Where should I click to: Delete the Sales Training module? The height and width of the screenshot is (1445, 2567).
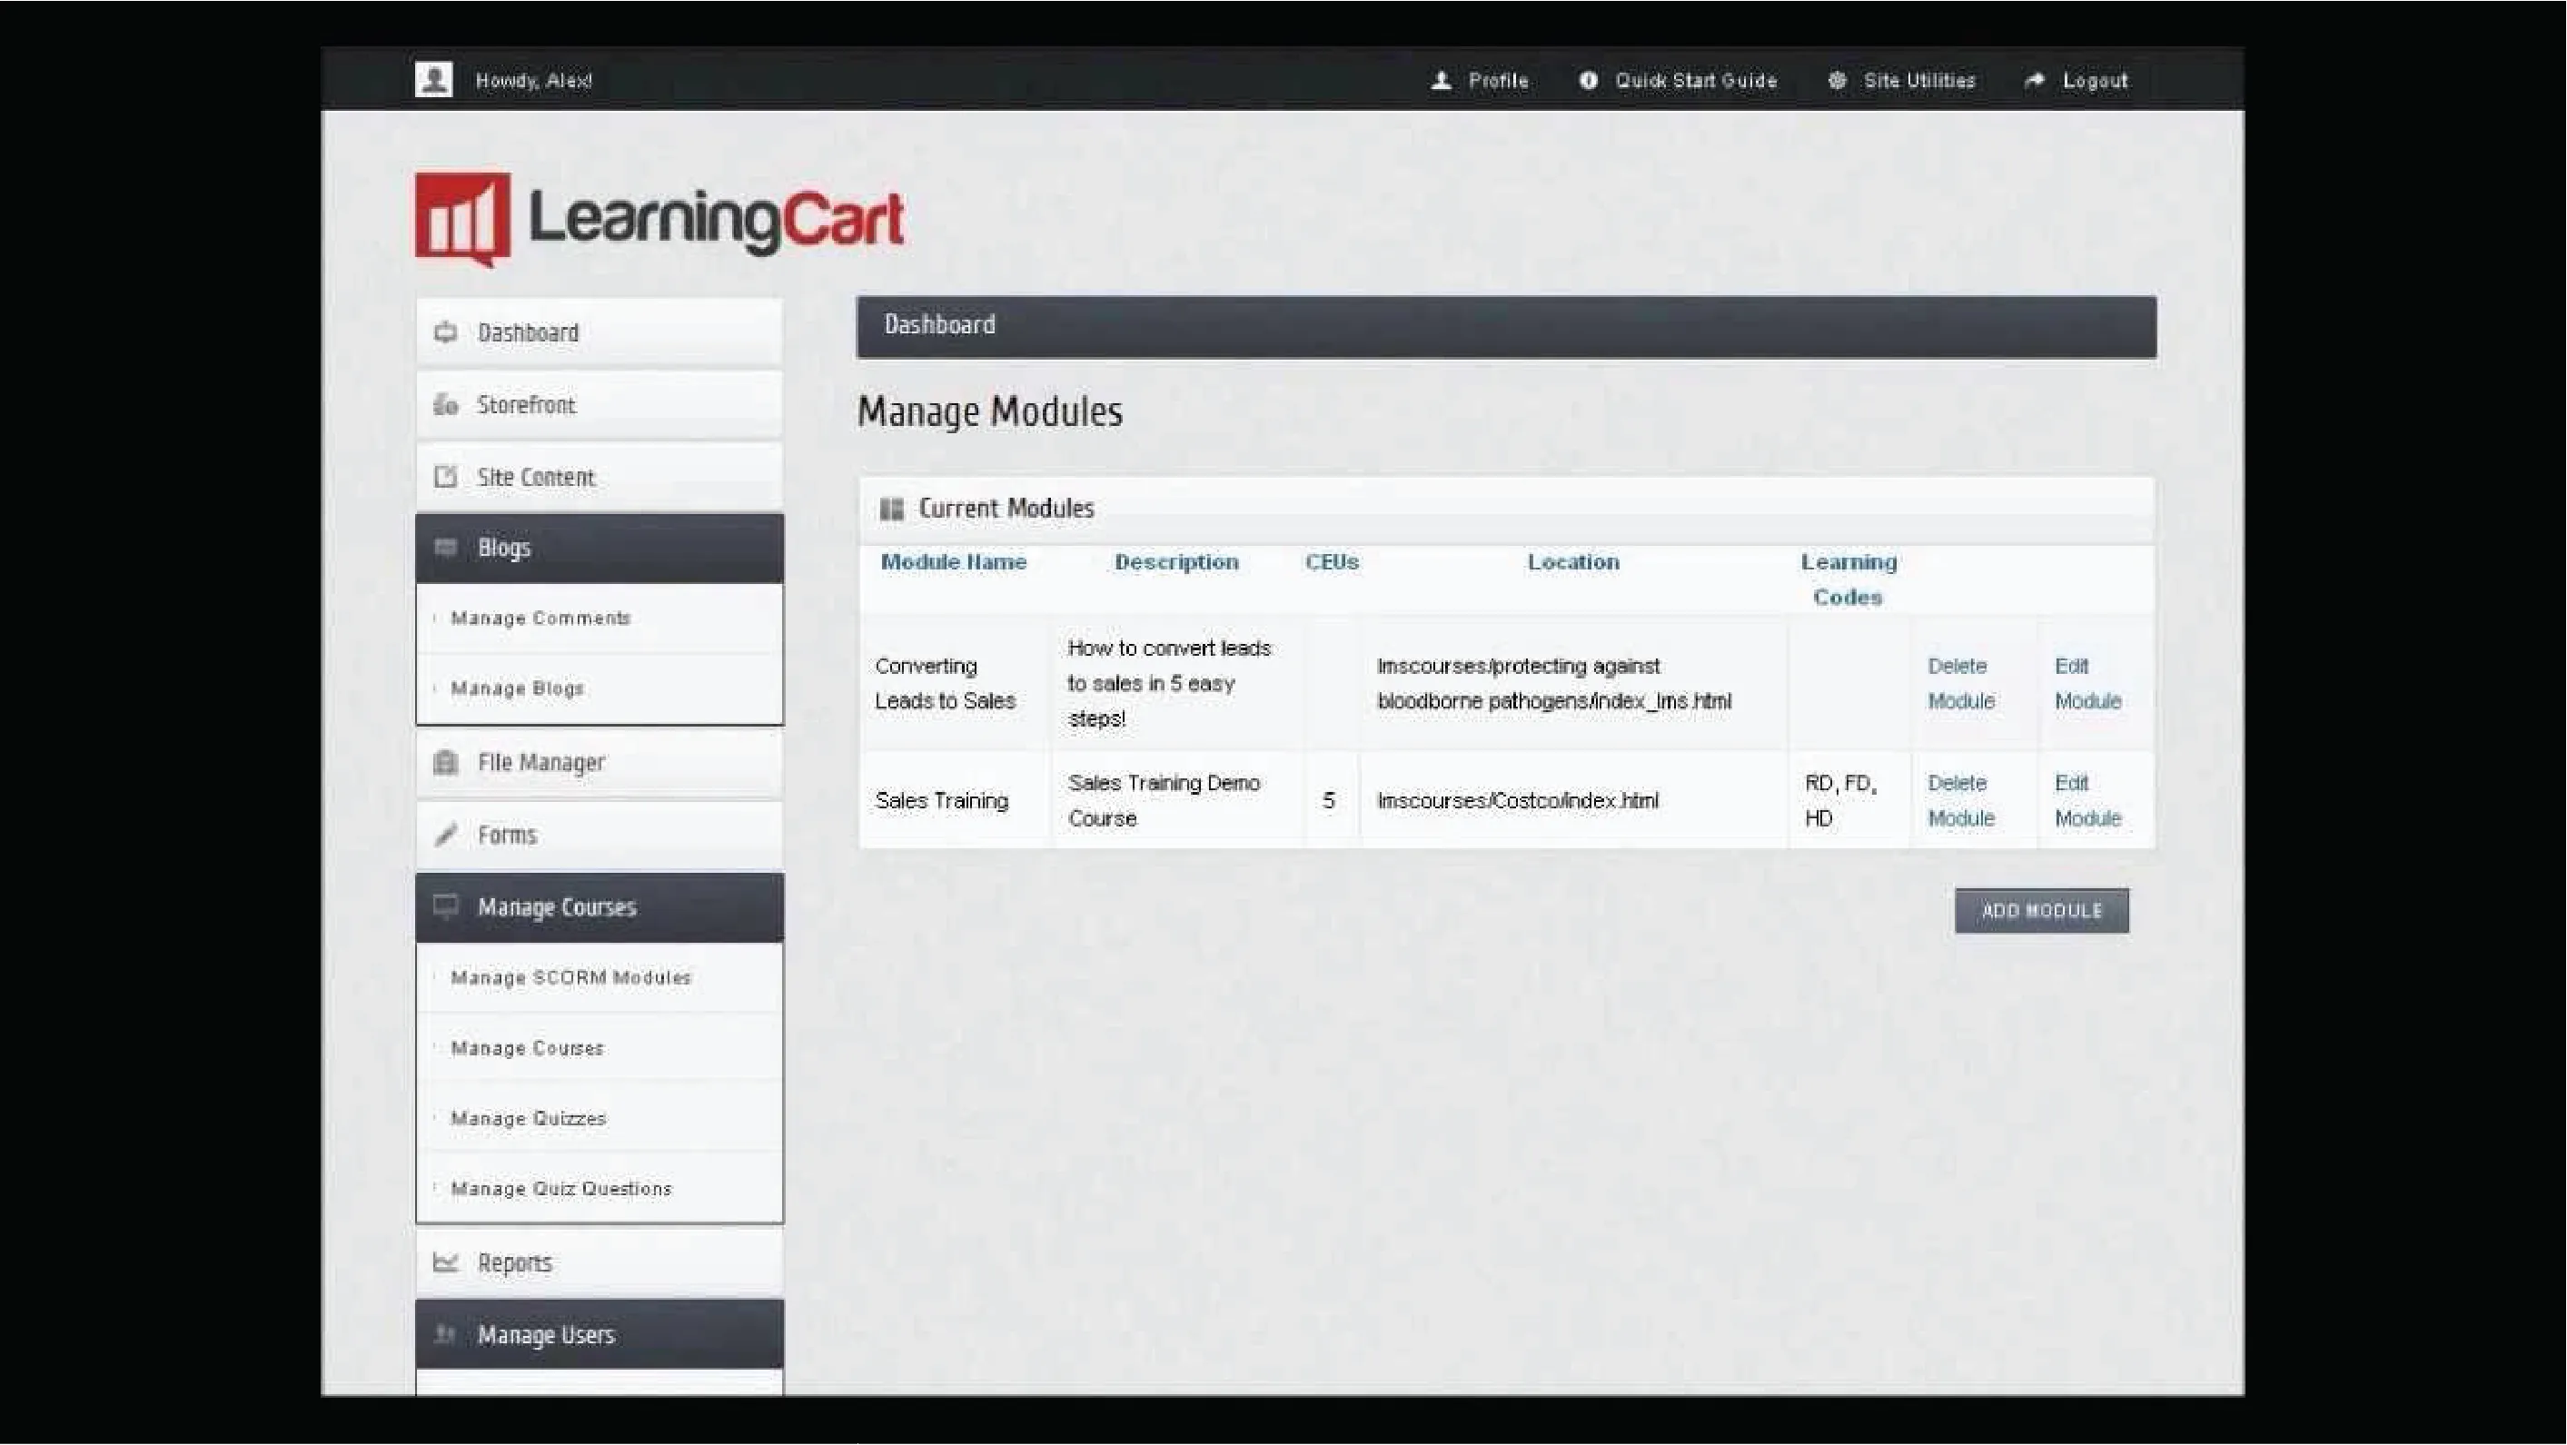[1960, 800]
